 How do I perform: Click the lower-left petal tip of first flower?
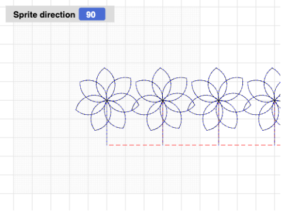95,130
